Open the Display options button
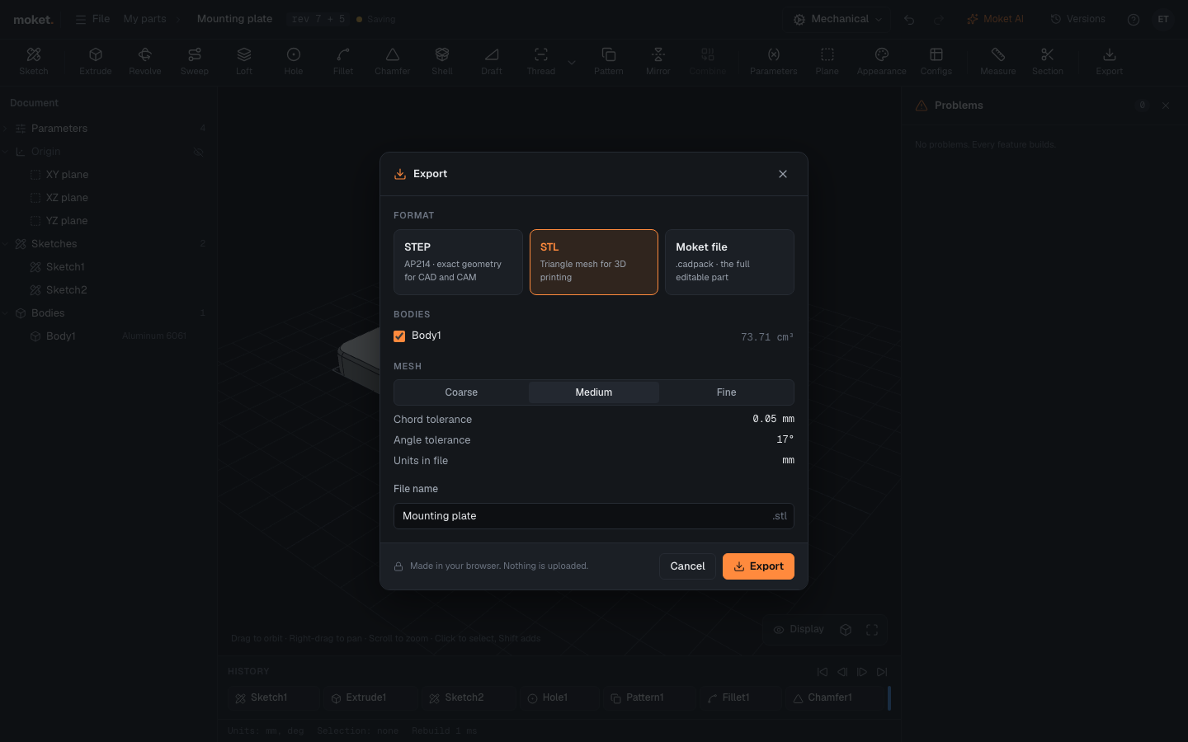1188x742 pixels. click(x=799, y=629)
